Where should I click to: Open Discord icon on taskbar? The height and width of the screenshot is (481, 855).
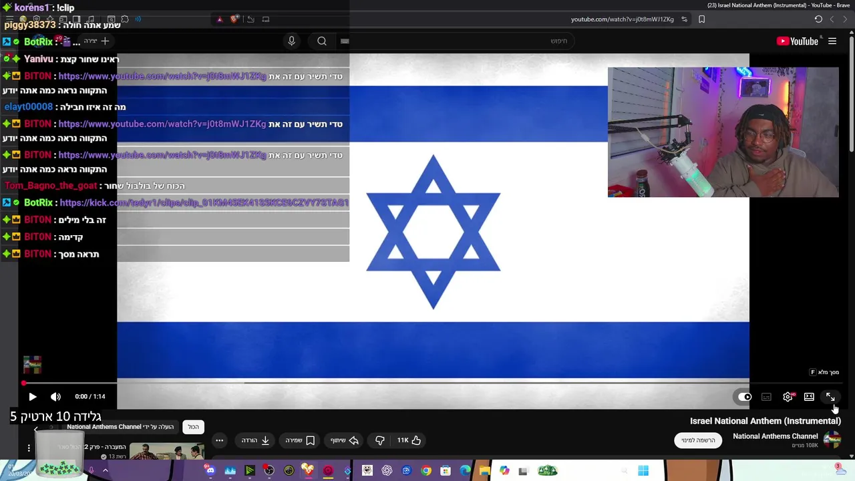[x=210, y=471]
